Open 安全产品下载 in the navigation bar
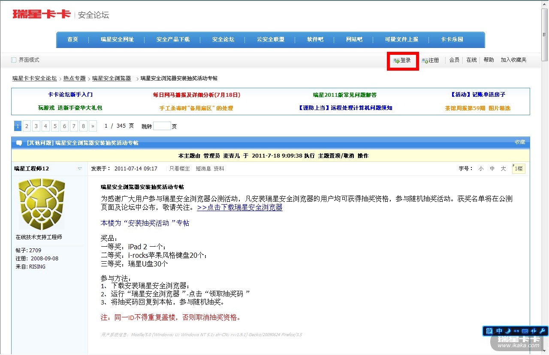The height and width of the screenshot is (355, 549). pos(173,39)
